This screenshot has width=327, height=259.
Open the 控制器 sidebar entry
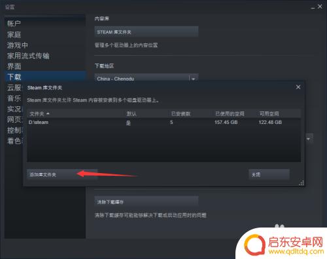click(x=14, y=130)
